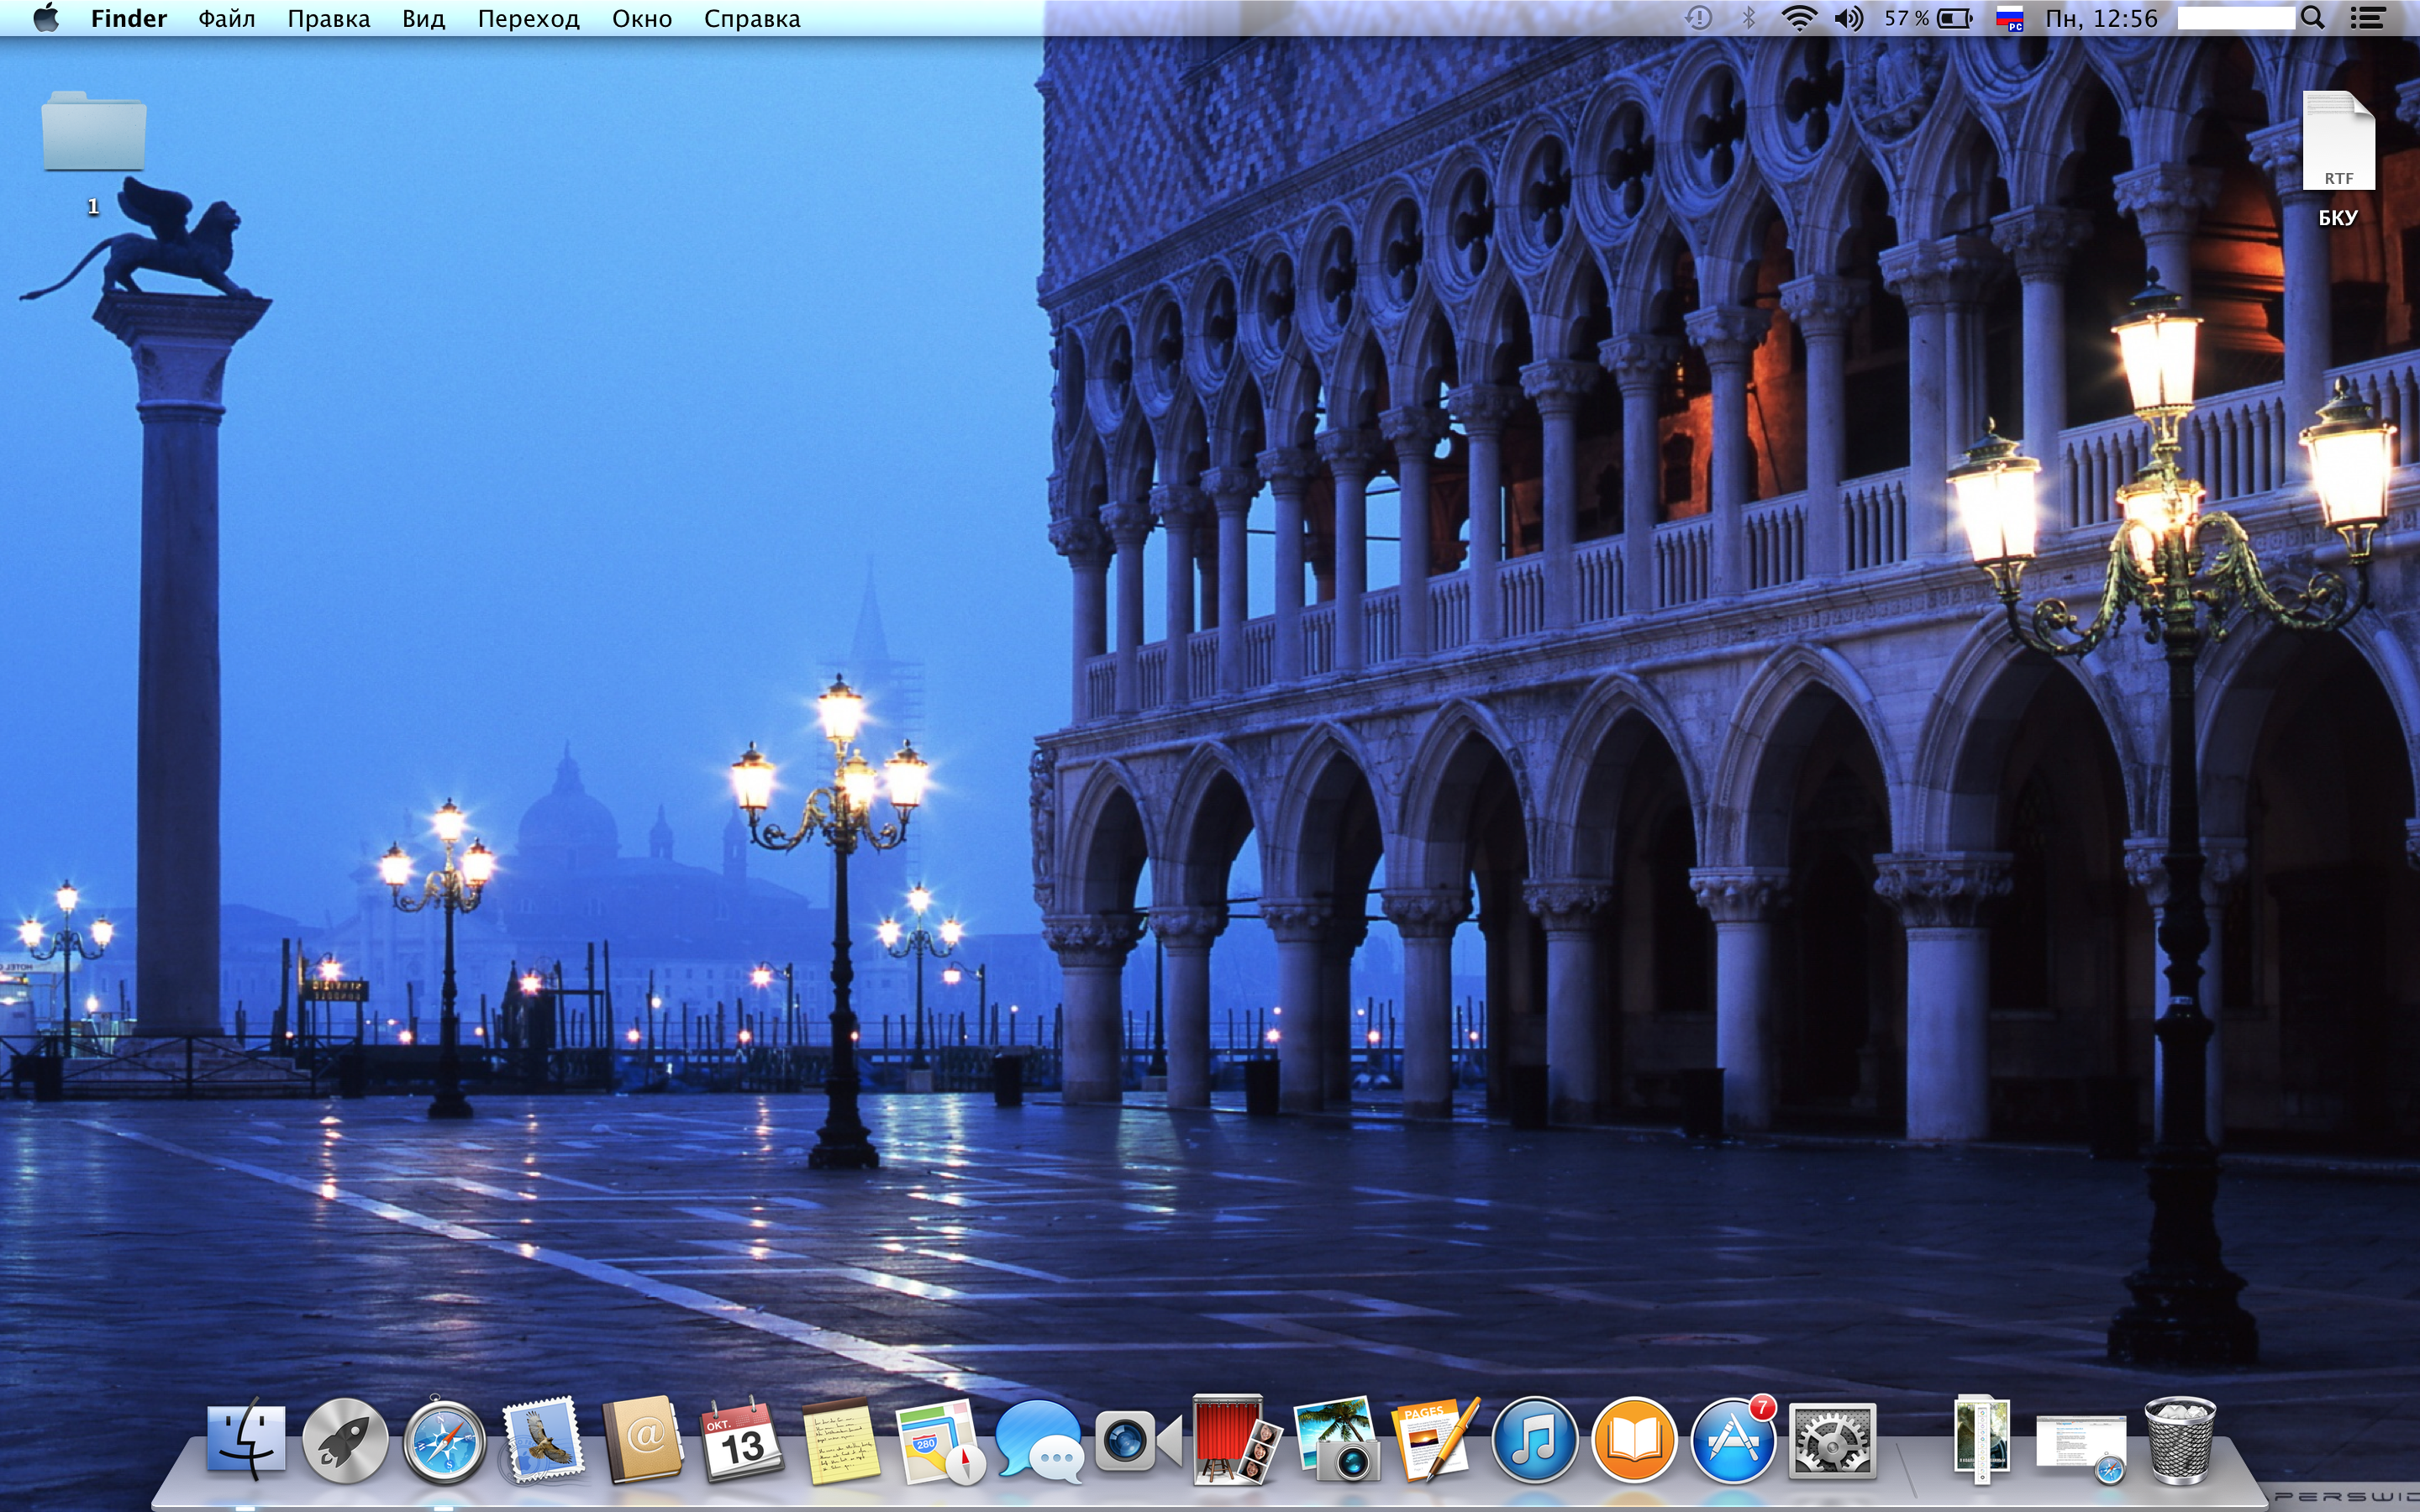Open System Preferences gear icon
Viewport: 2420px width, 1512px height.
[x=1831, y=1441]
